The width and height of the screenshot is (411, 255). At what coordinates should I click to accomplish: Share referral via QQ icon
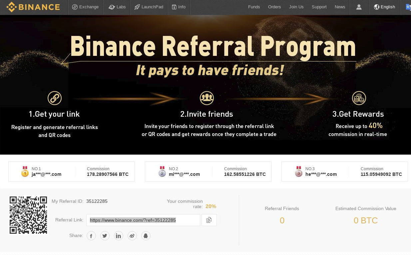pos(146,236)
